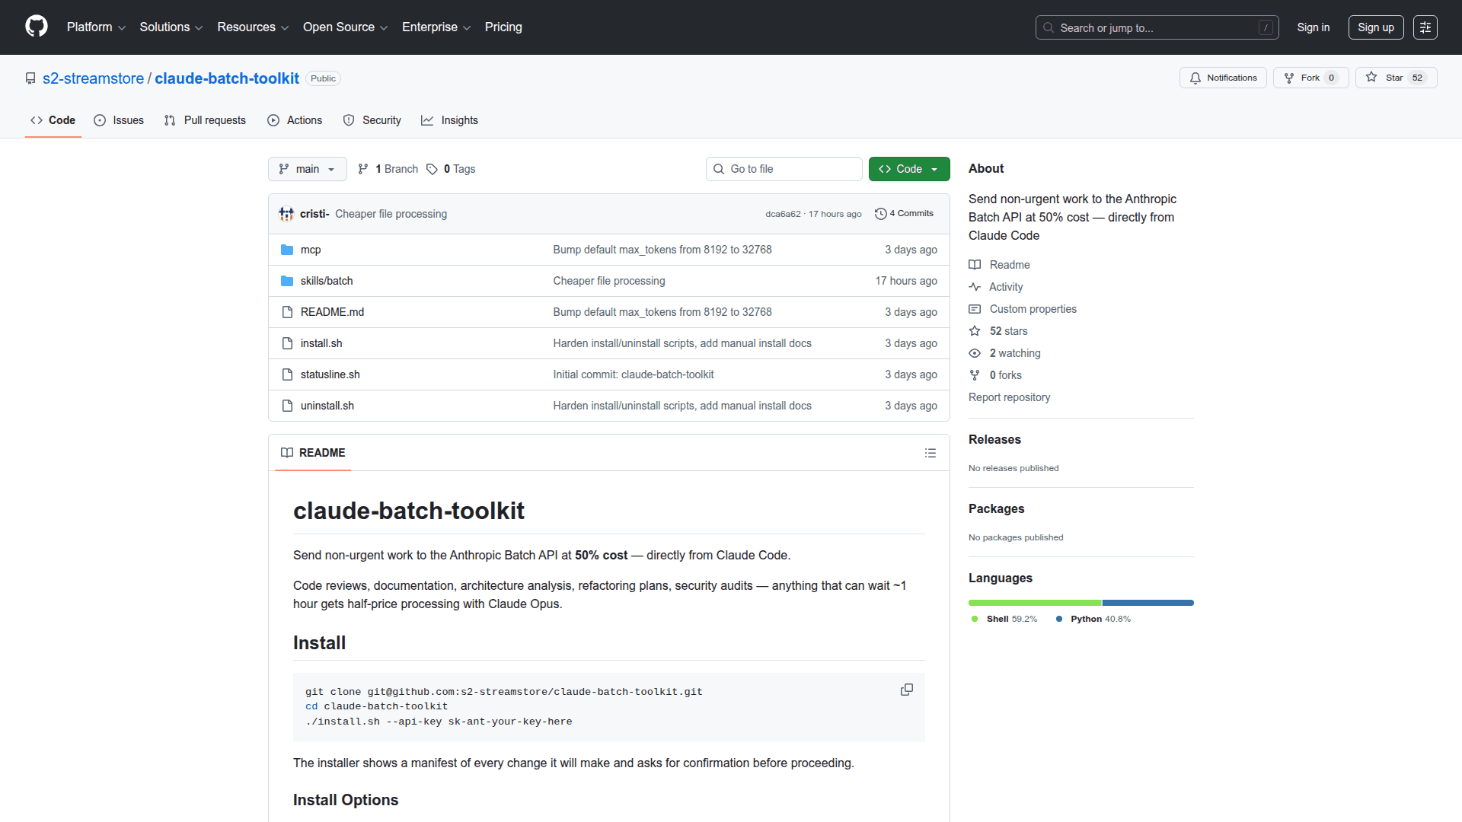1462x822 pixels.
Task: Open the skills/batch folder icon
Action: (x=287, y=280)
